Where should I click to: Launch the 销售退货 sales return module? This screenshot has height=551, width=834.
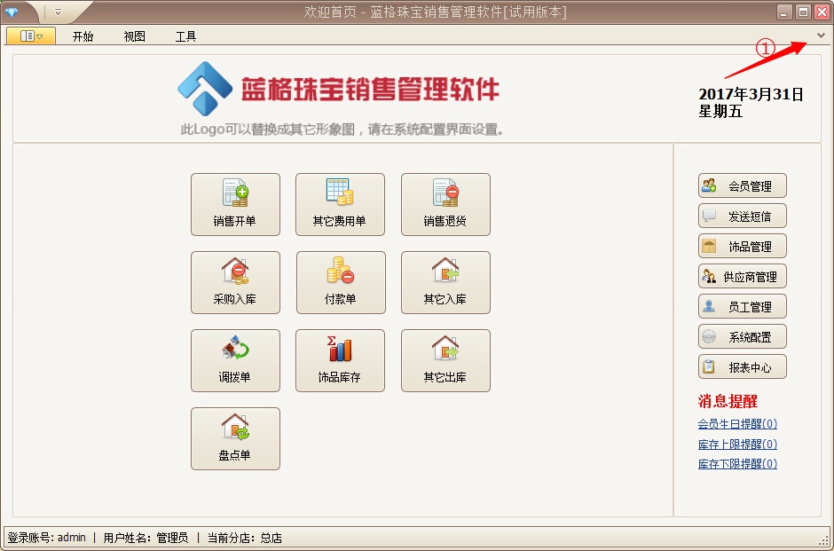(445, 204)
